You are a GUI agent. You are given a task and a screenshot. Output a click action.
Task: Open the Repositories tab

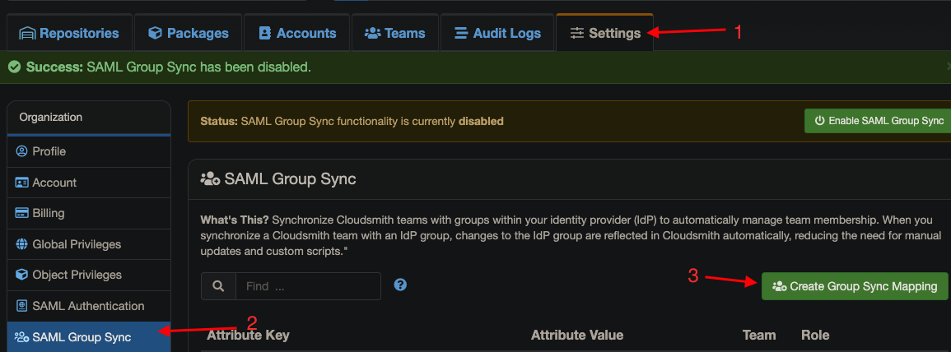coord(69,34)
